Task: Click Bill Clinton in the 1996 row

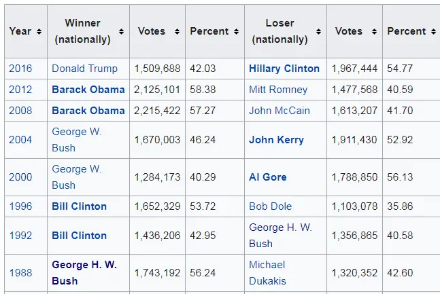Action: click(x=79, y=206)
